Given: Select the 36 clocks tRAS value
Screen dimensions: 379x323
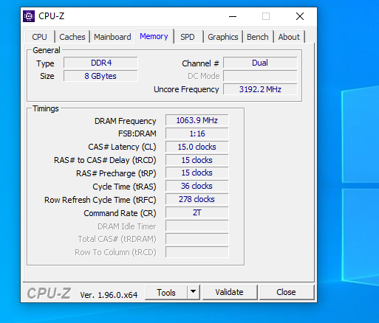Looking at the screenshot, I should tap(197, 186).
